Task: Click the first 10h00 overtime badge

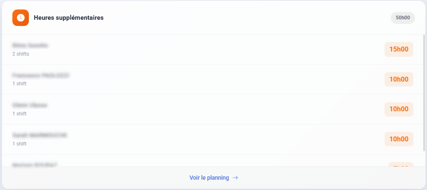Action: (x=399, y=80)
